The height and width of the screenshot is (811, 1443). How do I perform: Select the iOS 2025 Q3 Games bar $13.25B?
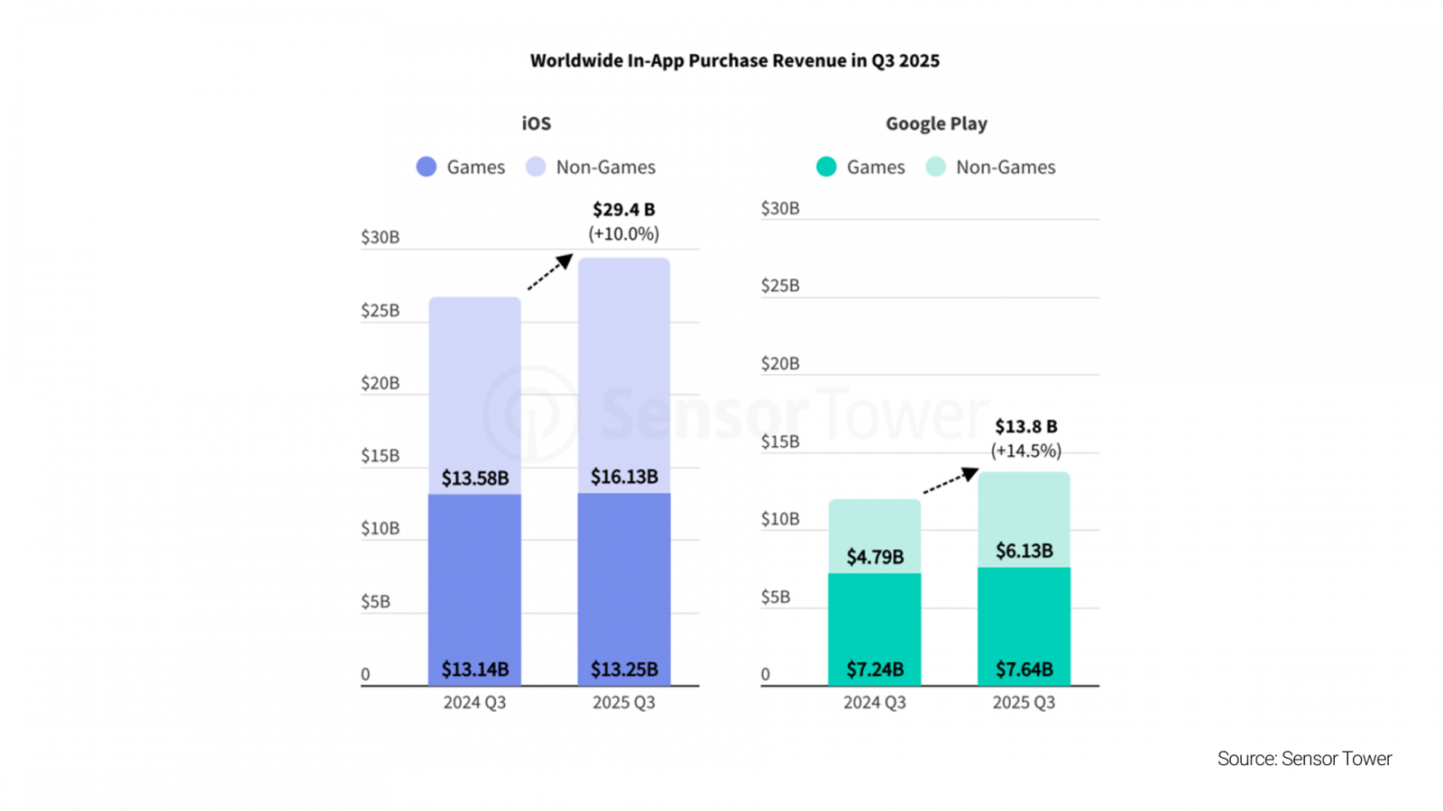[x=624, y=590]
